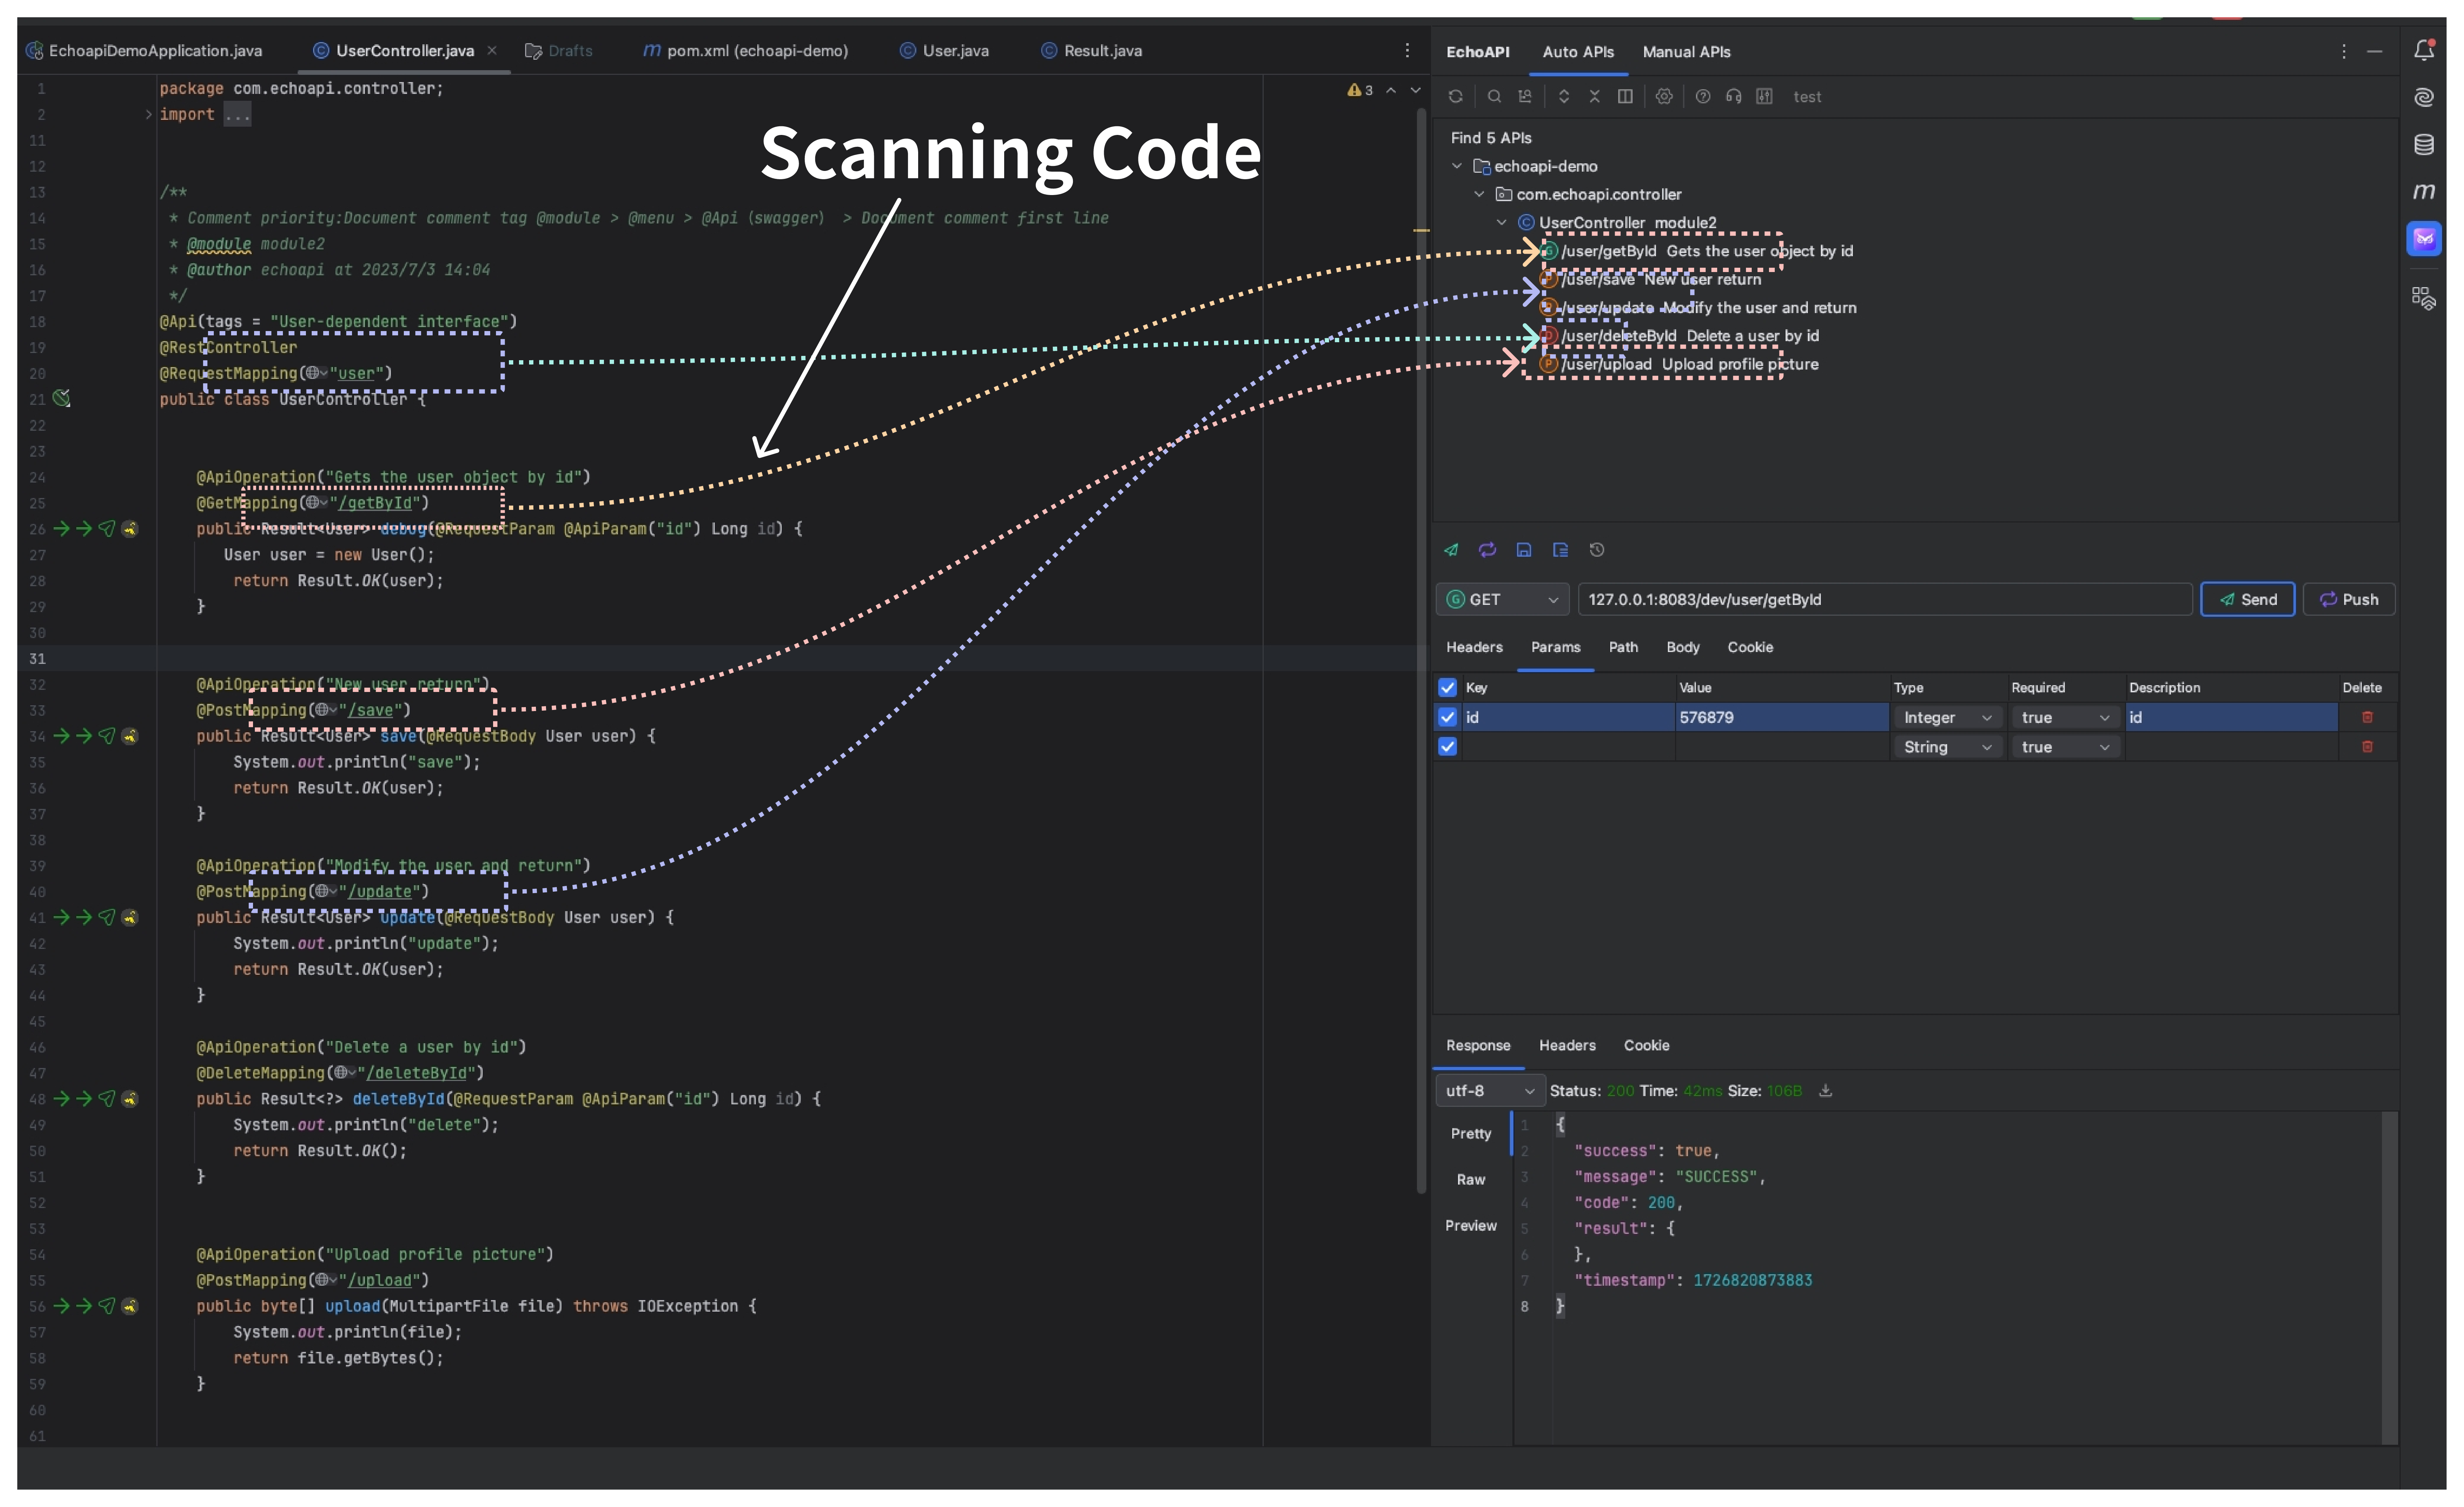Click the editor vertical scrollbar
This screenshot has width=2464, height=1507.
[1421, 650]
